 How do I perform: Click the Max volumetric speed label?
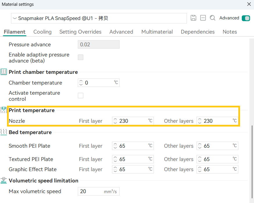click(x=35, y=191)
